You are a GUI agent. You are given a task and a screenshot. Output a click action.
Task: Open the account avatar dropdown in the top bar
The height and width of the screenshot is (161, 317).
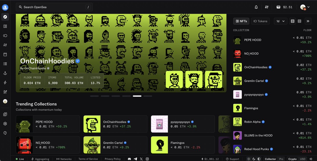coord(305,7)
